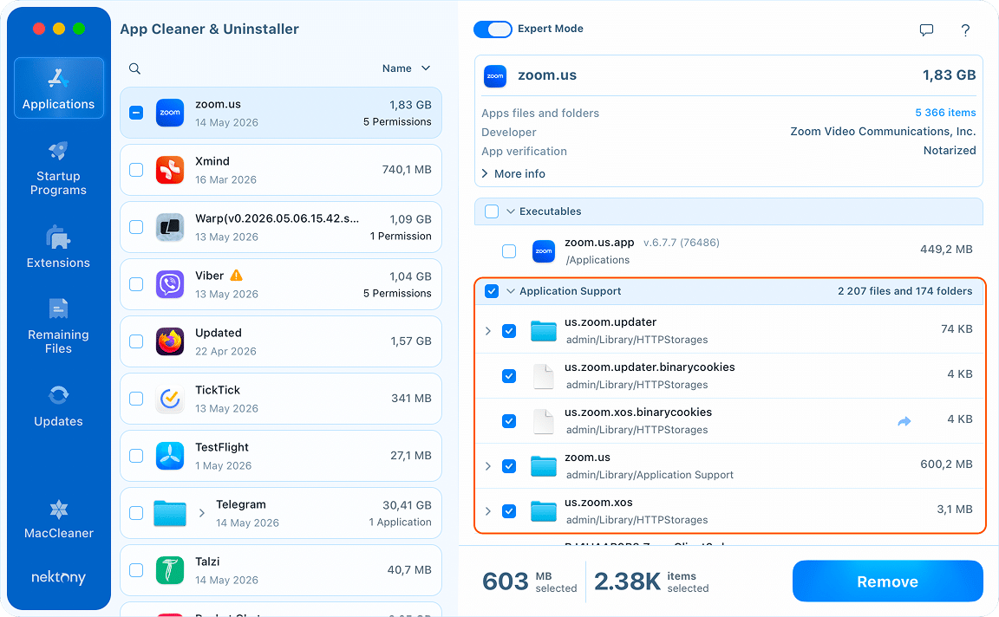The image size is (999, 617).
Task: Expand zoom.us Application Support folder
Action: (488, 466)
